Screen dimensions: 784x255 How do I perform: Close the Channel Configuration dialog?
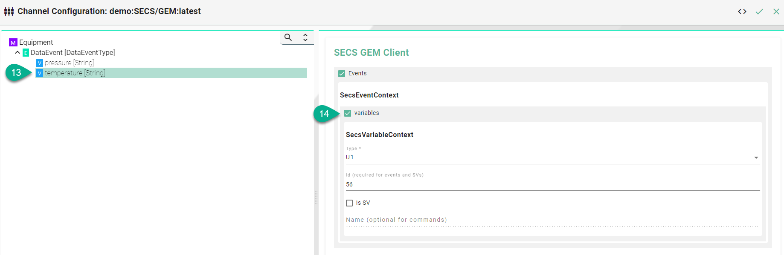[776, 11]
